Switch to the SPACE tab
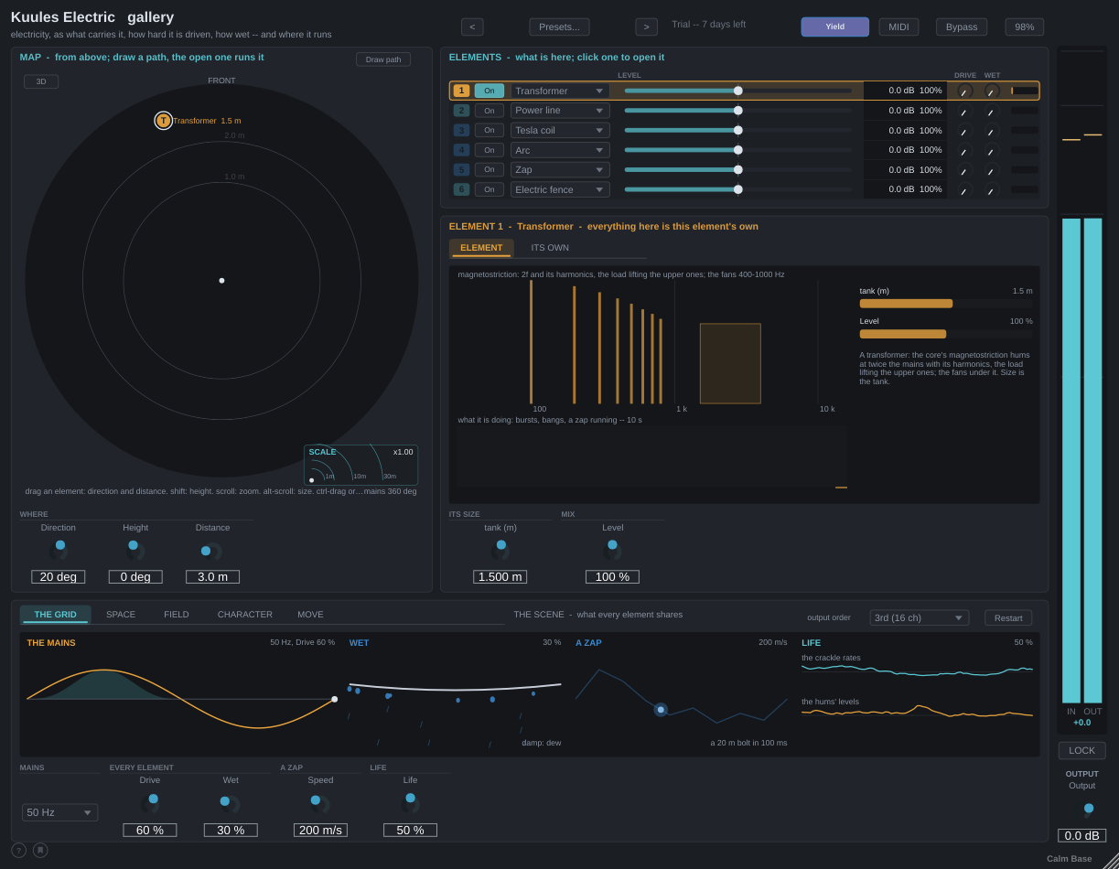The height and width of the screenshot is (869, 1119). coord(121,615)
